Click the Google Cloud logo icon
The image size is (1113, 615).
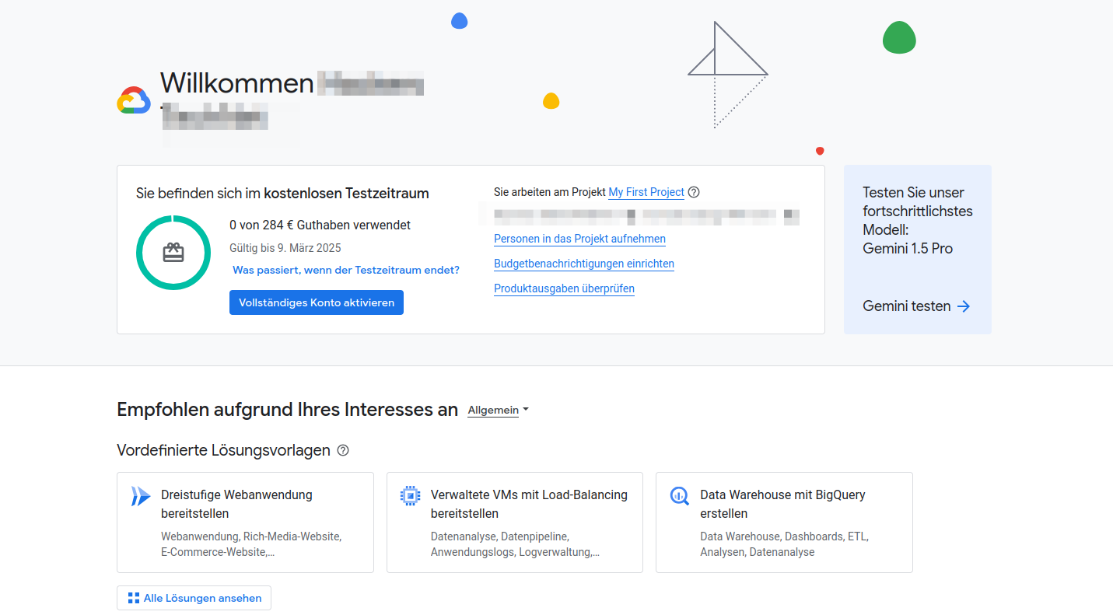pyautogui.click(x=134, y=100)
